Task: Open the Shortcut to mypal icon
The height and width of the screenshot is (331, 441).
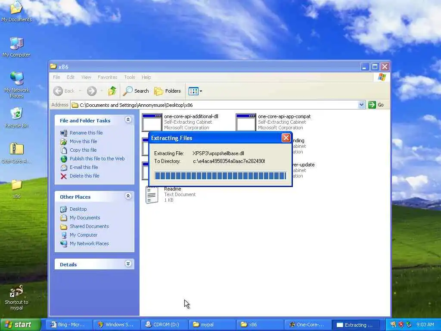Action: 16,297
